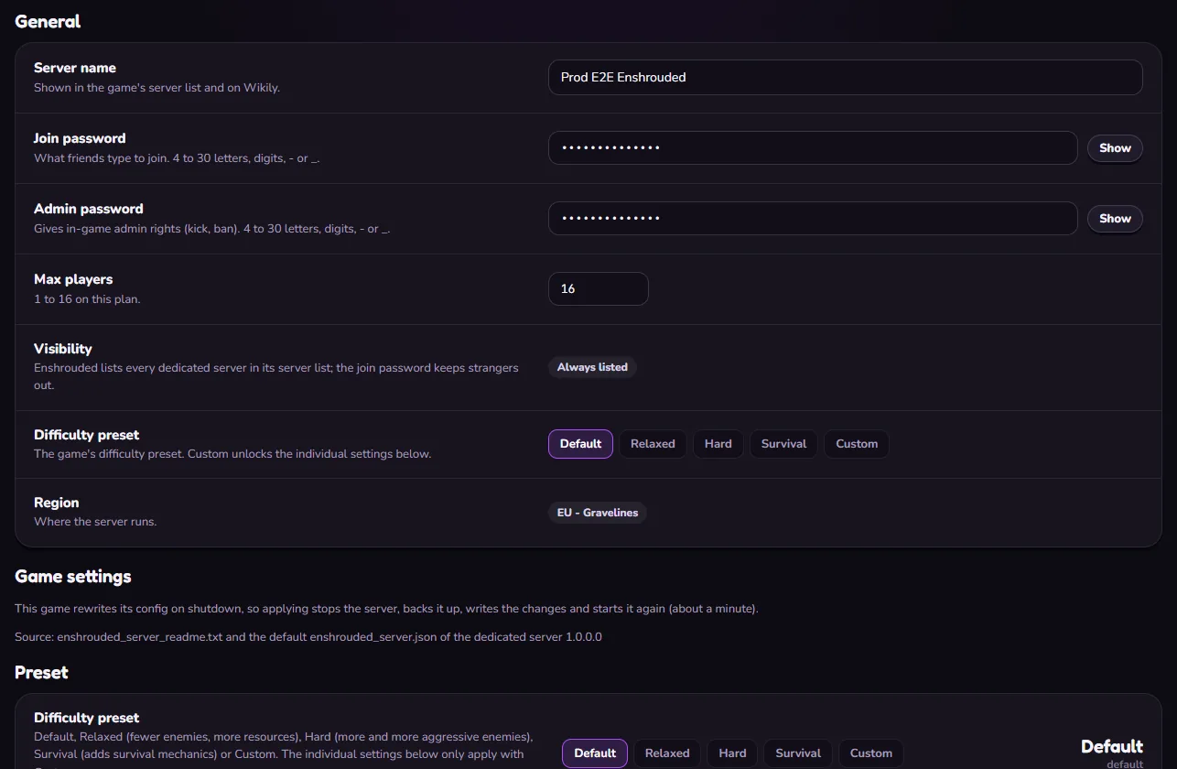
Task: Click the '1 to 16 on this plan.' text
Action: pos(89,299)
